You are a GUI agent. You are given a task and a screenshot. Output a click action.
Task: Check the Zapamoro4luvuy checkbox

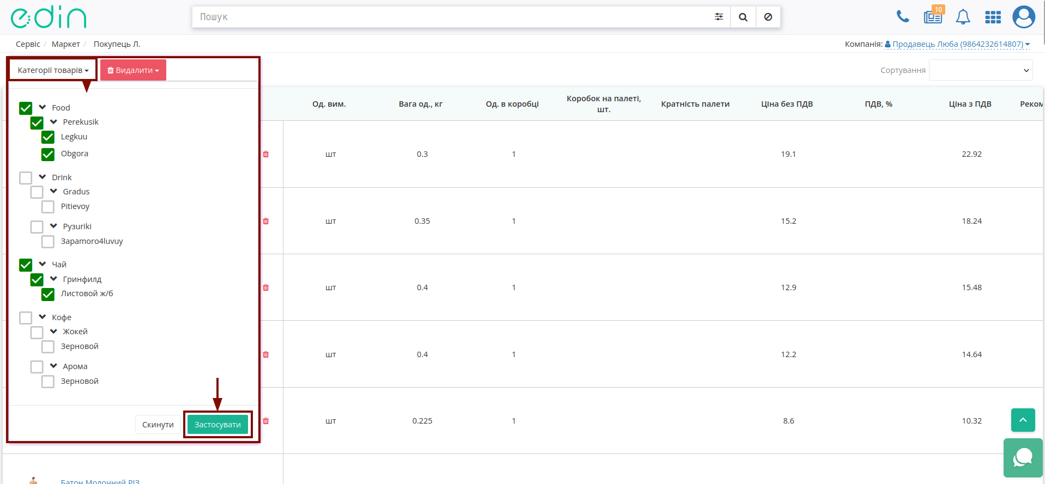click(x=48, y=242)
